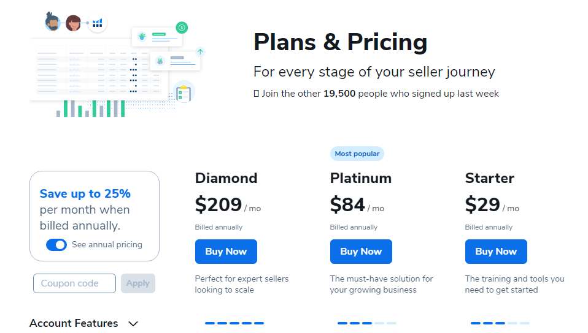The width and height of the screenshot is (588, 333).
Task: Focus the Coupon code input field
Action: pos(74,283)
